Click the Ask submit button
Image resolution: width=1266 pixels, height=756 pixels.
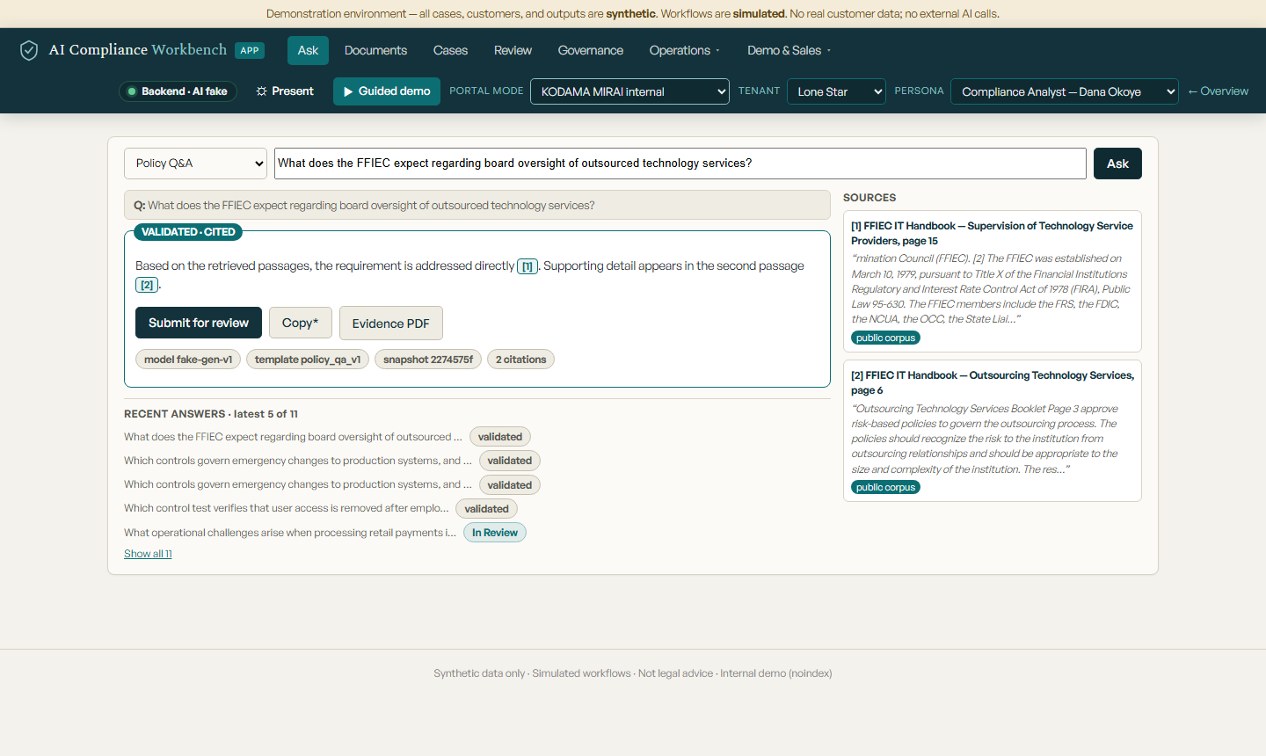tap(1117, 164)
